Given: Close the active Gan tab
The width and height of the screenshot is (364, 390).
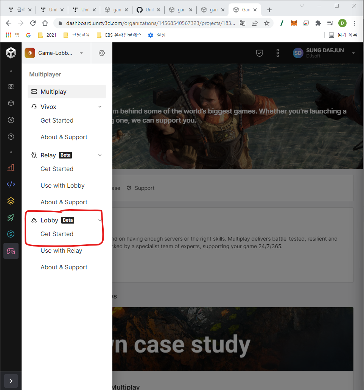Looking at the screenshot, I should (255, 10).
